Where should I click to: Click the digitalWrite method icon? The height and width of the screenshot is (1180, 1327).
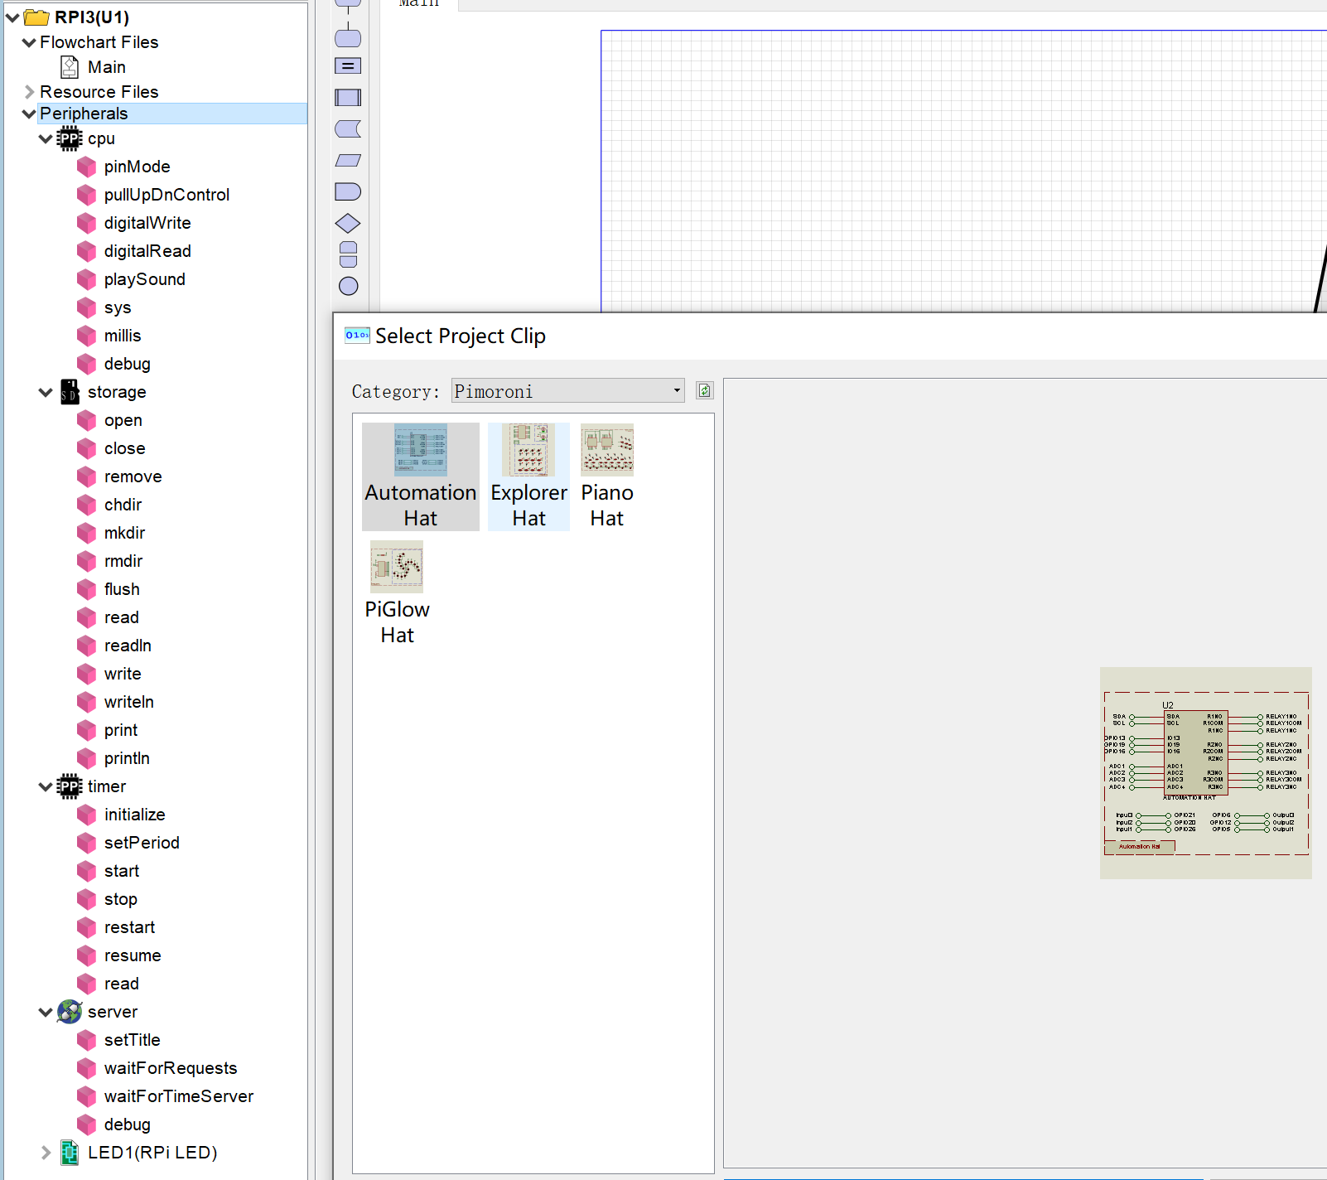click(x=87, y=224)
